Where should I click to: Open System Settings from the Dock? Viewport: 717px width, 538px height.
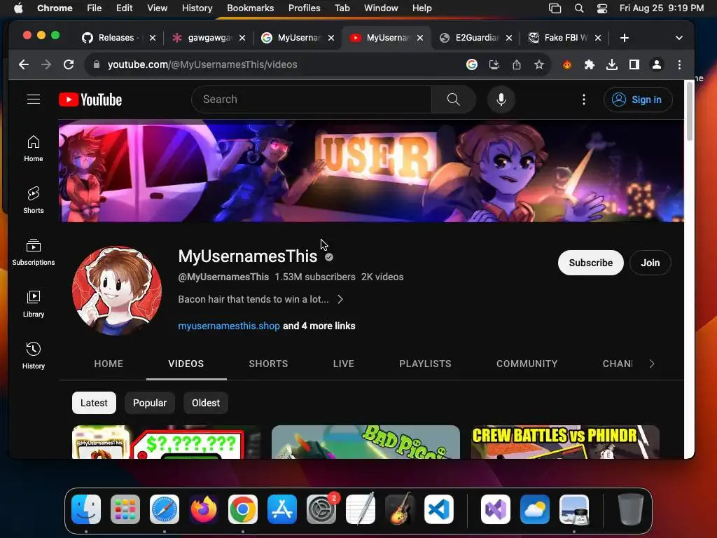click(321, 509)
